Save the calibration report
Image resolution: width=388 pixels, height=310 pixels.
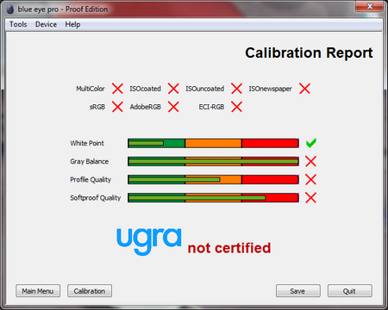298,291
